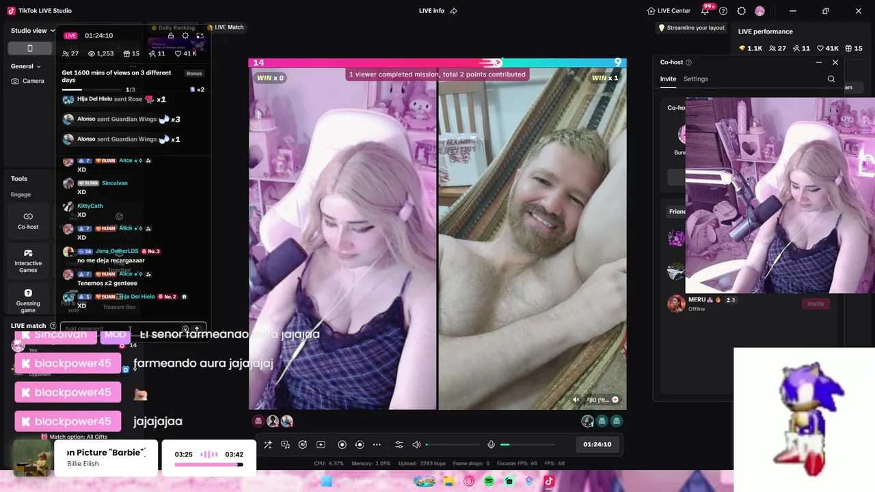Search co-hosts with the magnifier icon
This screenshot has width=875, height=492.
(831, 79)
